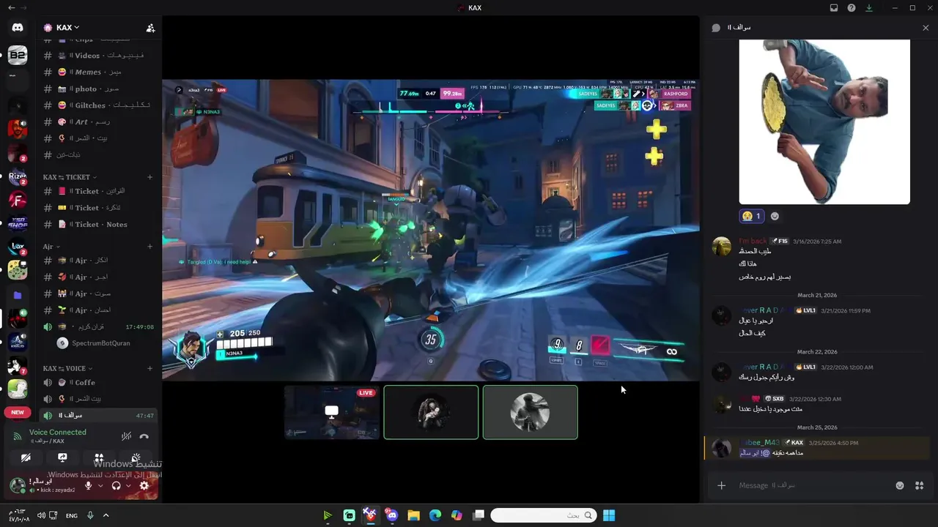Join the Coffe voice channel
Viewport: 938px width, 527px height.
[98, 383]
